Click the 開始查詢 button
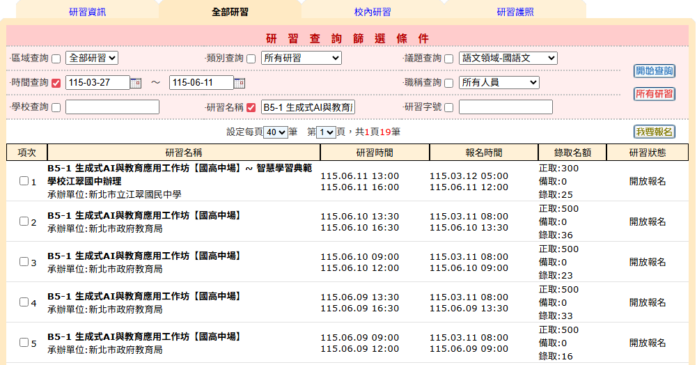The width and height of the screenshot is (697, 365). tap(654, 71)
